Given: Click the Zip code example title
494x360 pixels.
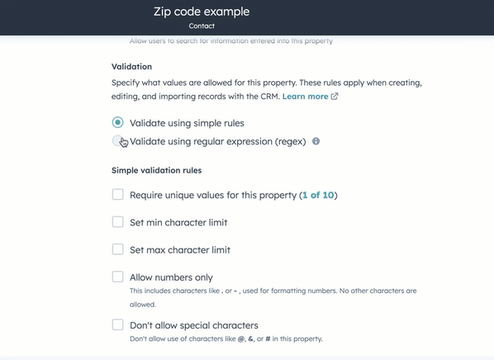Looking at the screenshot, I should click(202, 12).
